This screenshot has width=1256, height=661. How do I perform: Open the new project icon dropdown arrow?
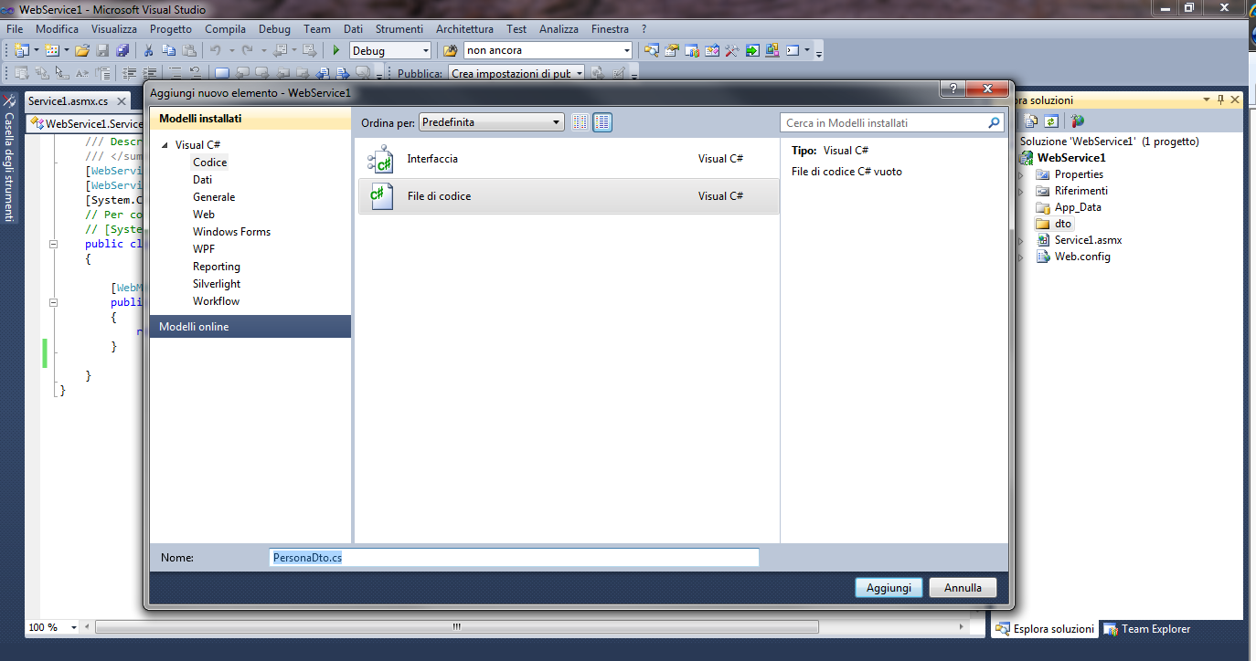coord(37,50)
